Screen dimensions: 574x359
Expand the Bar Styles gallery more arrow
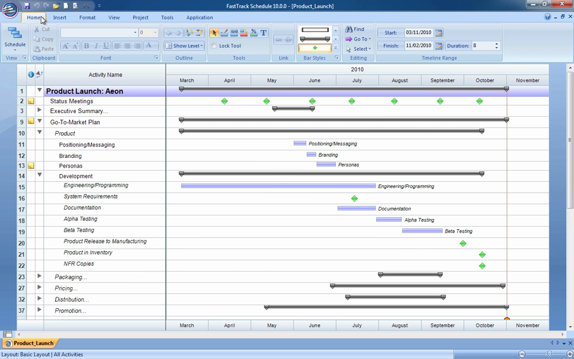pos(335,48)
